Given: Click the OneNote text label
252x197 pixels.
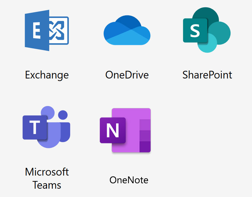Looking at the screenshot, I should pyautogui.click(x=129, y=180).
